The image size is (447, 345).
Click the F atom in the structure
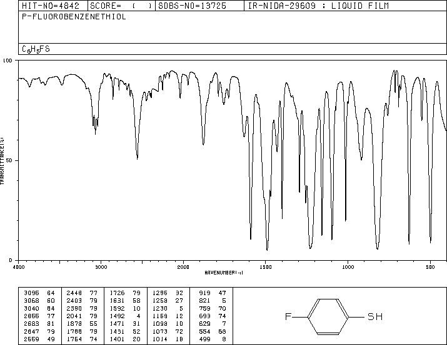288,316
